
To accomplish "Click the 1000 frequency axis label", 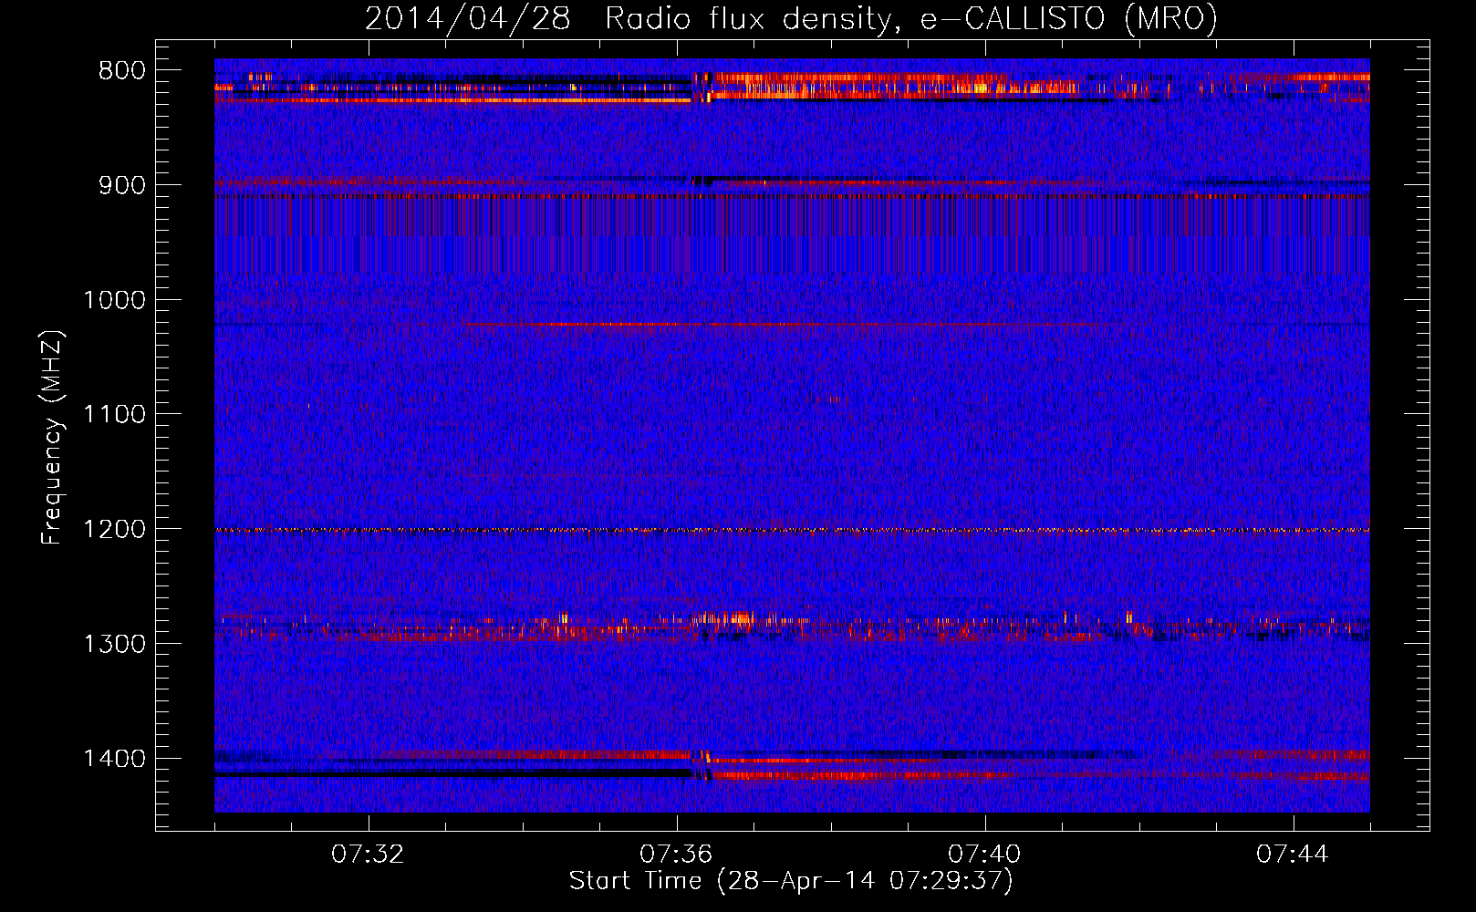I will click(114, 300).
